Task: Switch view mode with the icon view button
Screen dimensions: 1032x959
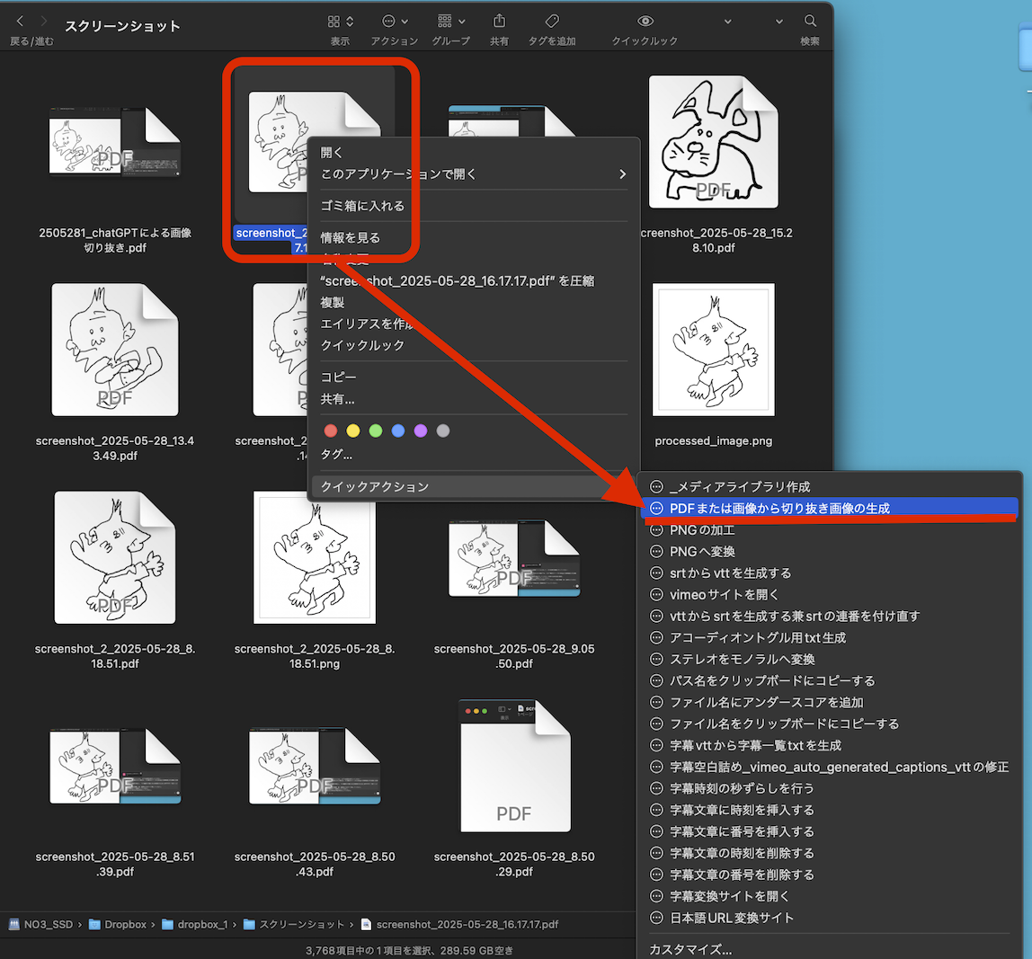Action: coord(340,21)
